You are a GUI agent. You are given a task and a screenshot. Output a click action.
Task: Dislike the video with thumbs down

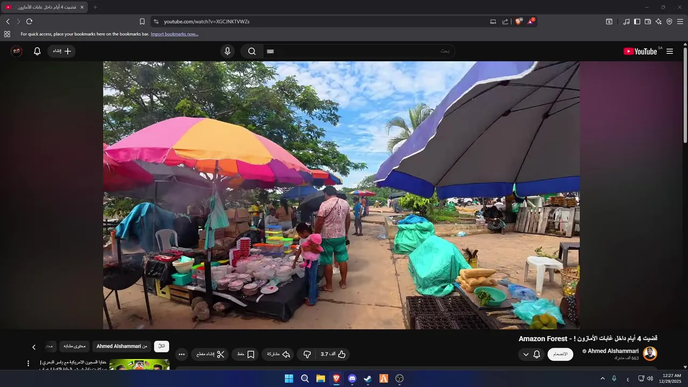tap(307, 354)
